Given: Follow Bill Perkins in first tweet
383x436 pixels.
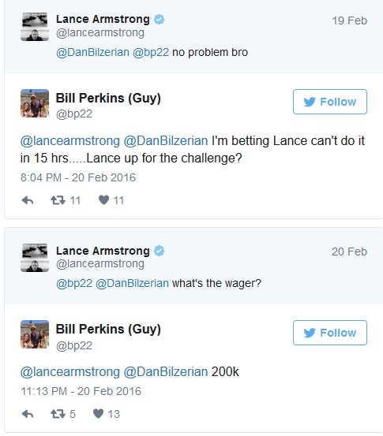Looking at the screenshot, I should [x=330, y=102].
